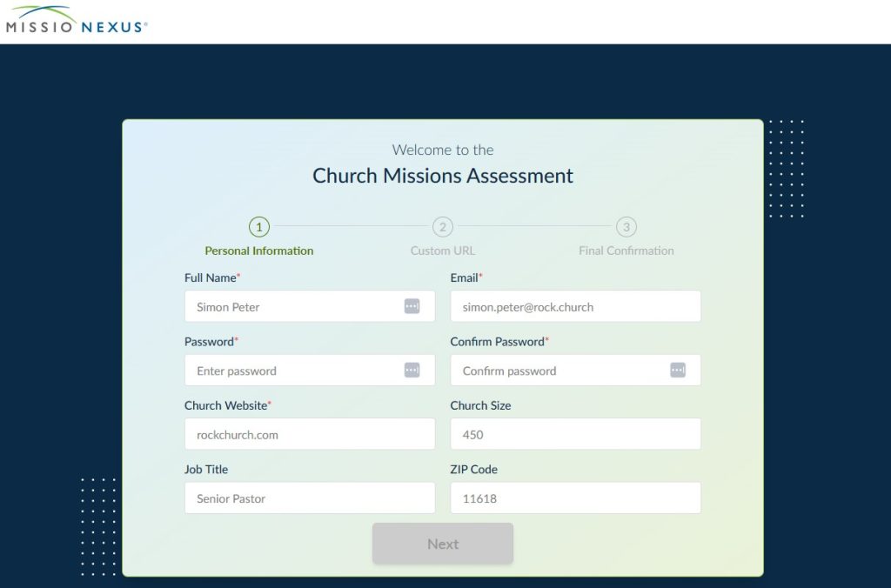
Task: Click the ZIP Code input field
Action: 574,498
